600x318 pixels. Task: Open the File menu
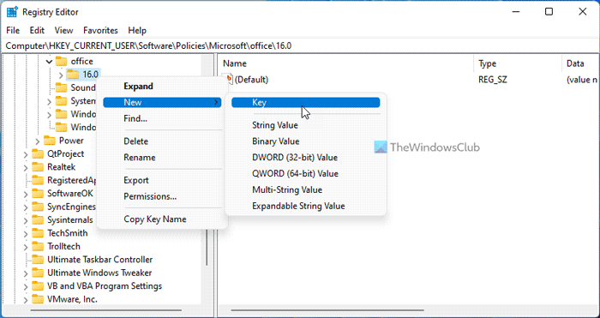13,30
